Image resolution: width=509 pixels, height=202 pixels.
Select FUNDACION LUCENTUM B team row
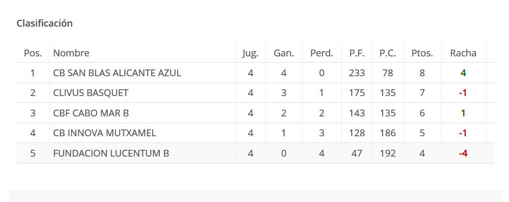pyautogui.click(x=256, y=153)
